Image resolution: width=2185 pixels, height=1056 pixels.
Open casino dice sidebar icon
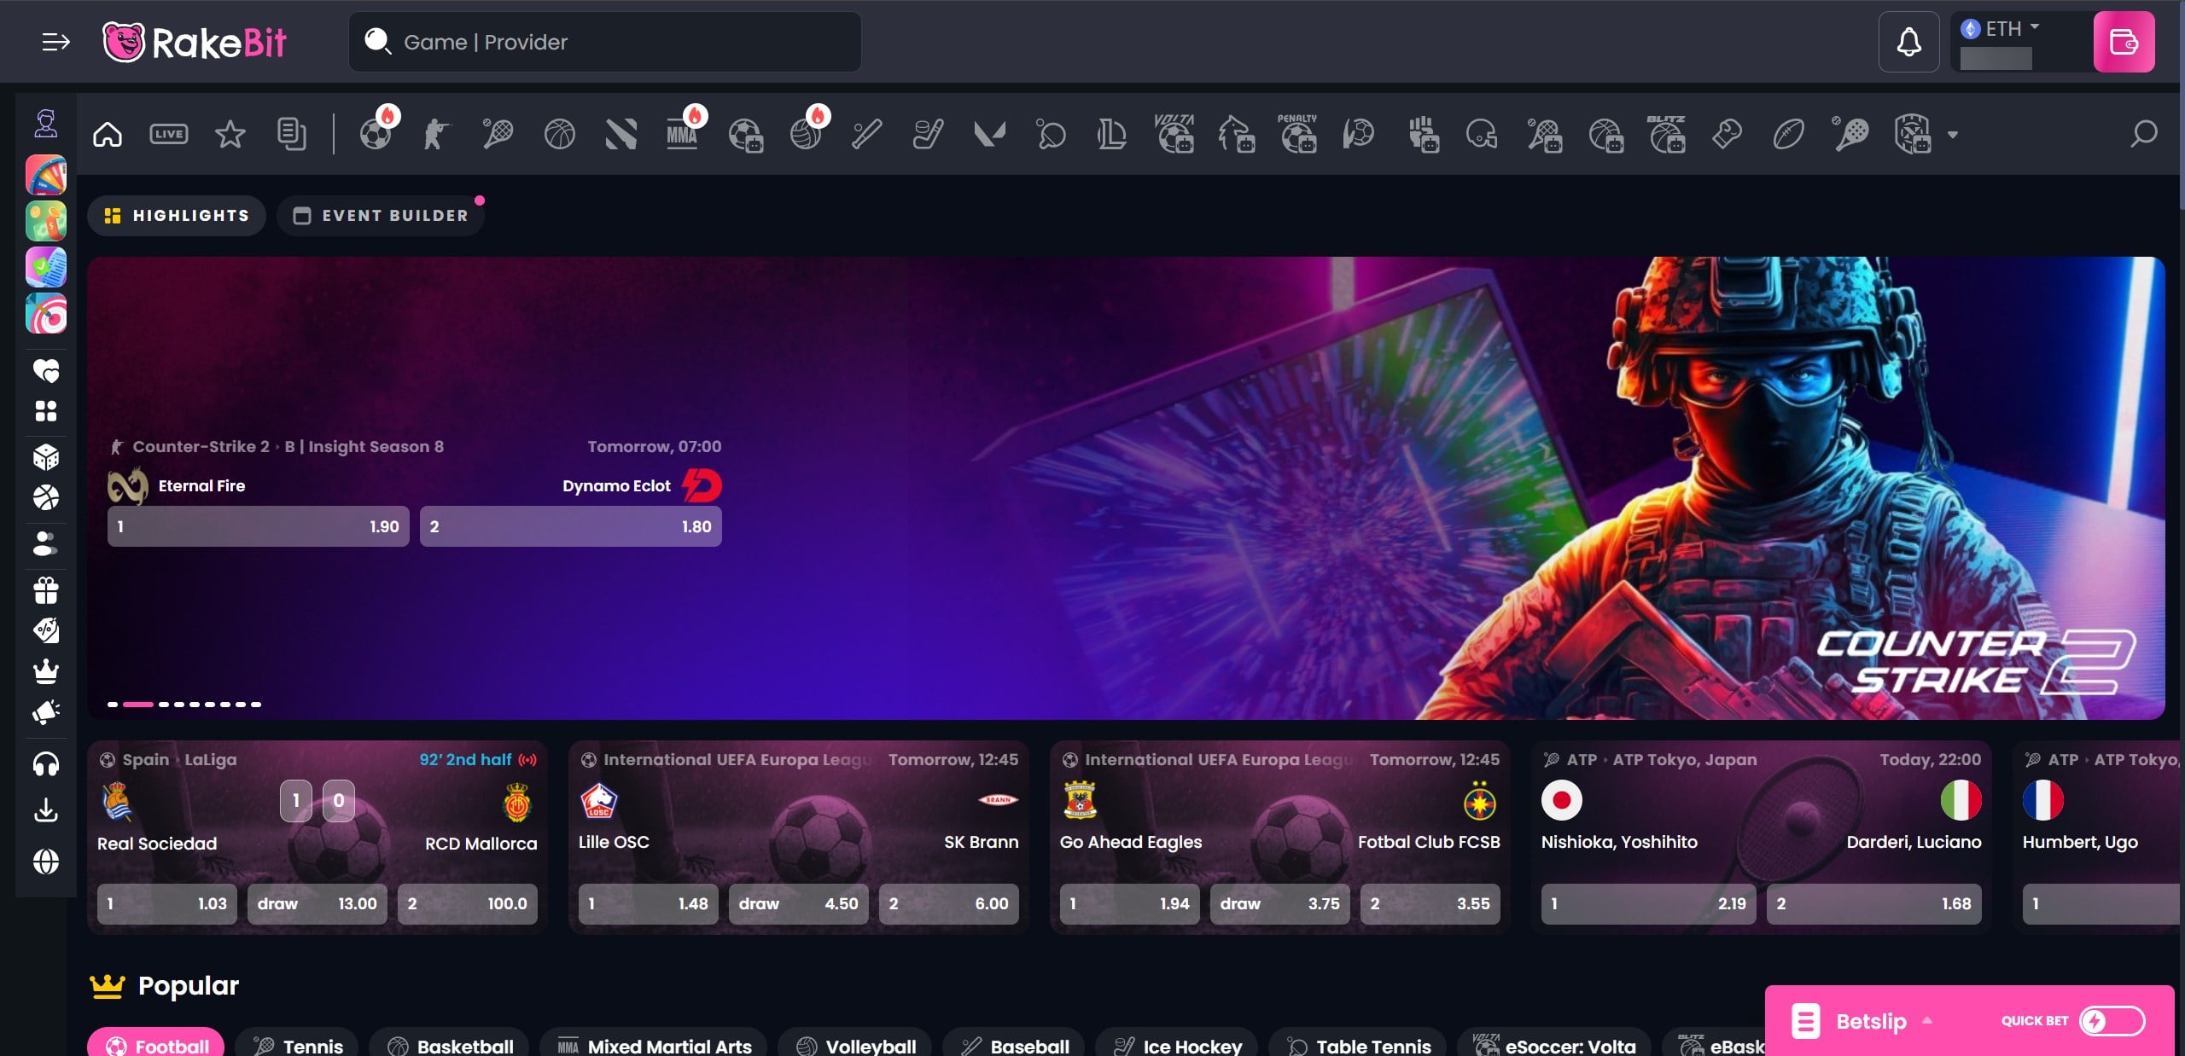point(46,457)
